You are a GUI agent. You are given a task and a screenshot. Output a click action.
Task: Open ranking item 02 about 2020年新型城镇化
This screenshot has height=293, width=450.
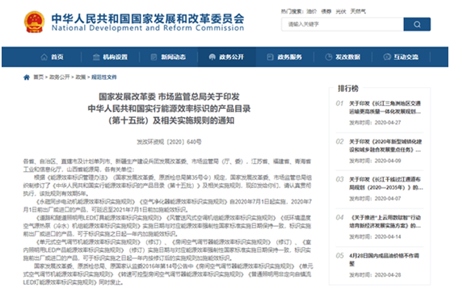385,145
